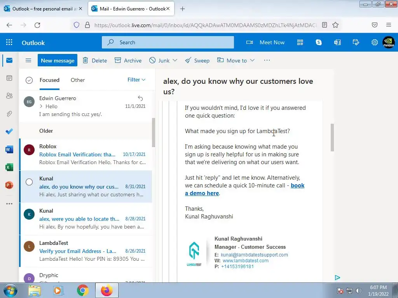Open Kunal's 8/28/2021 email
Image resolution: width=398 pixels, height=298 pixels.
pos(86,219)
